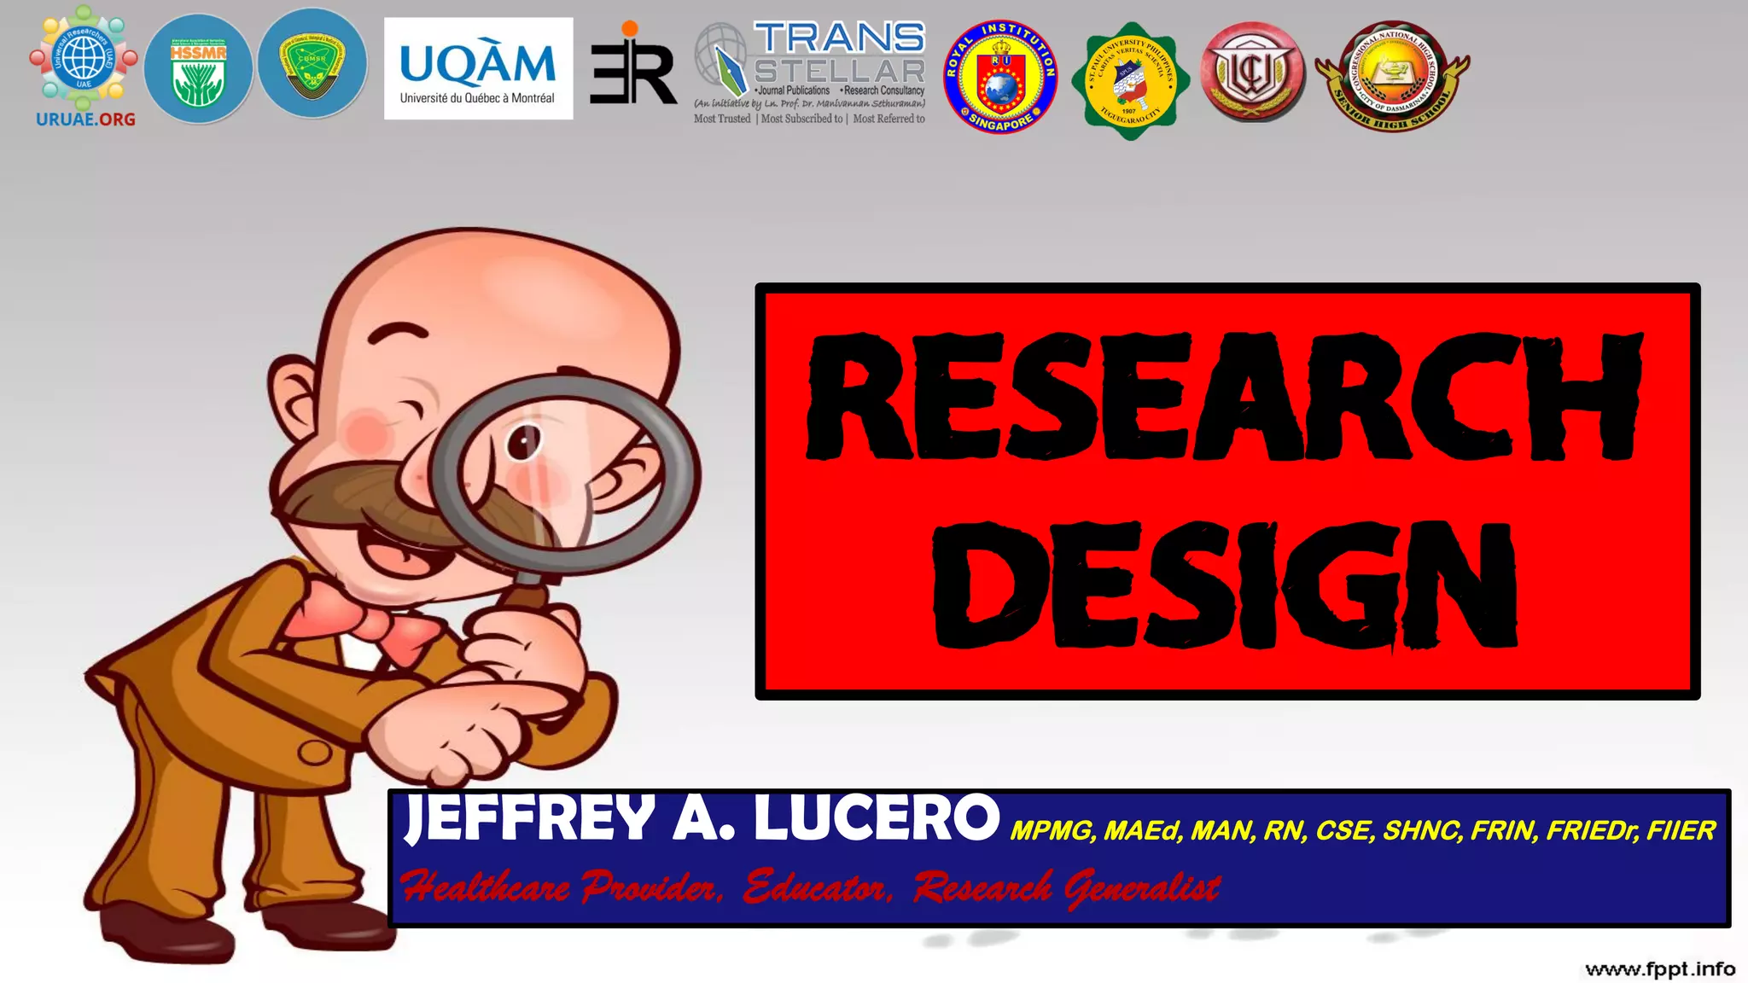Screen dimensions: 1748x983
Task: Click St. Paul University Philippines seal
Action: (x=1129, y=80)
